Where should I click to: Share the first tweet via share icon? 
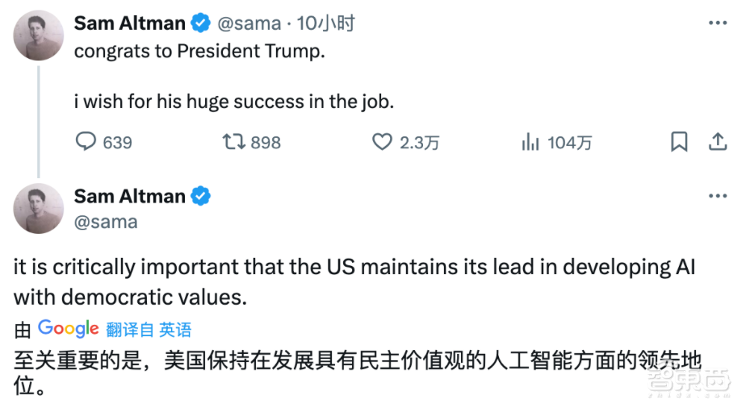(717, 142)
